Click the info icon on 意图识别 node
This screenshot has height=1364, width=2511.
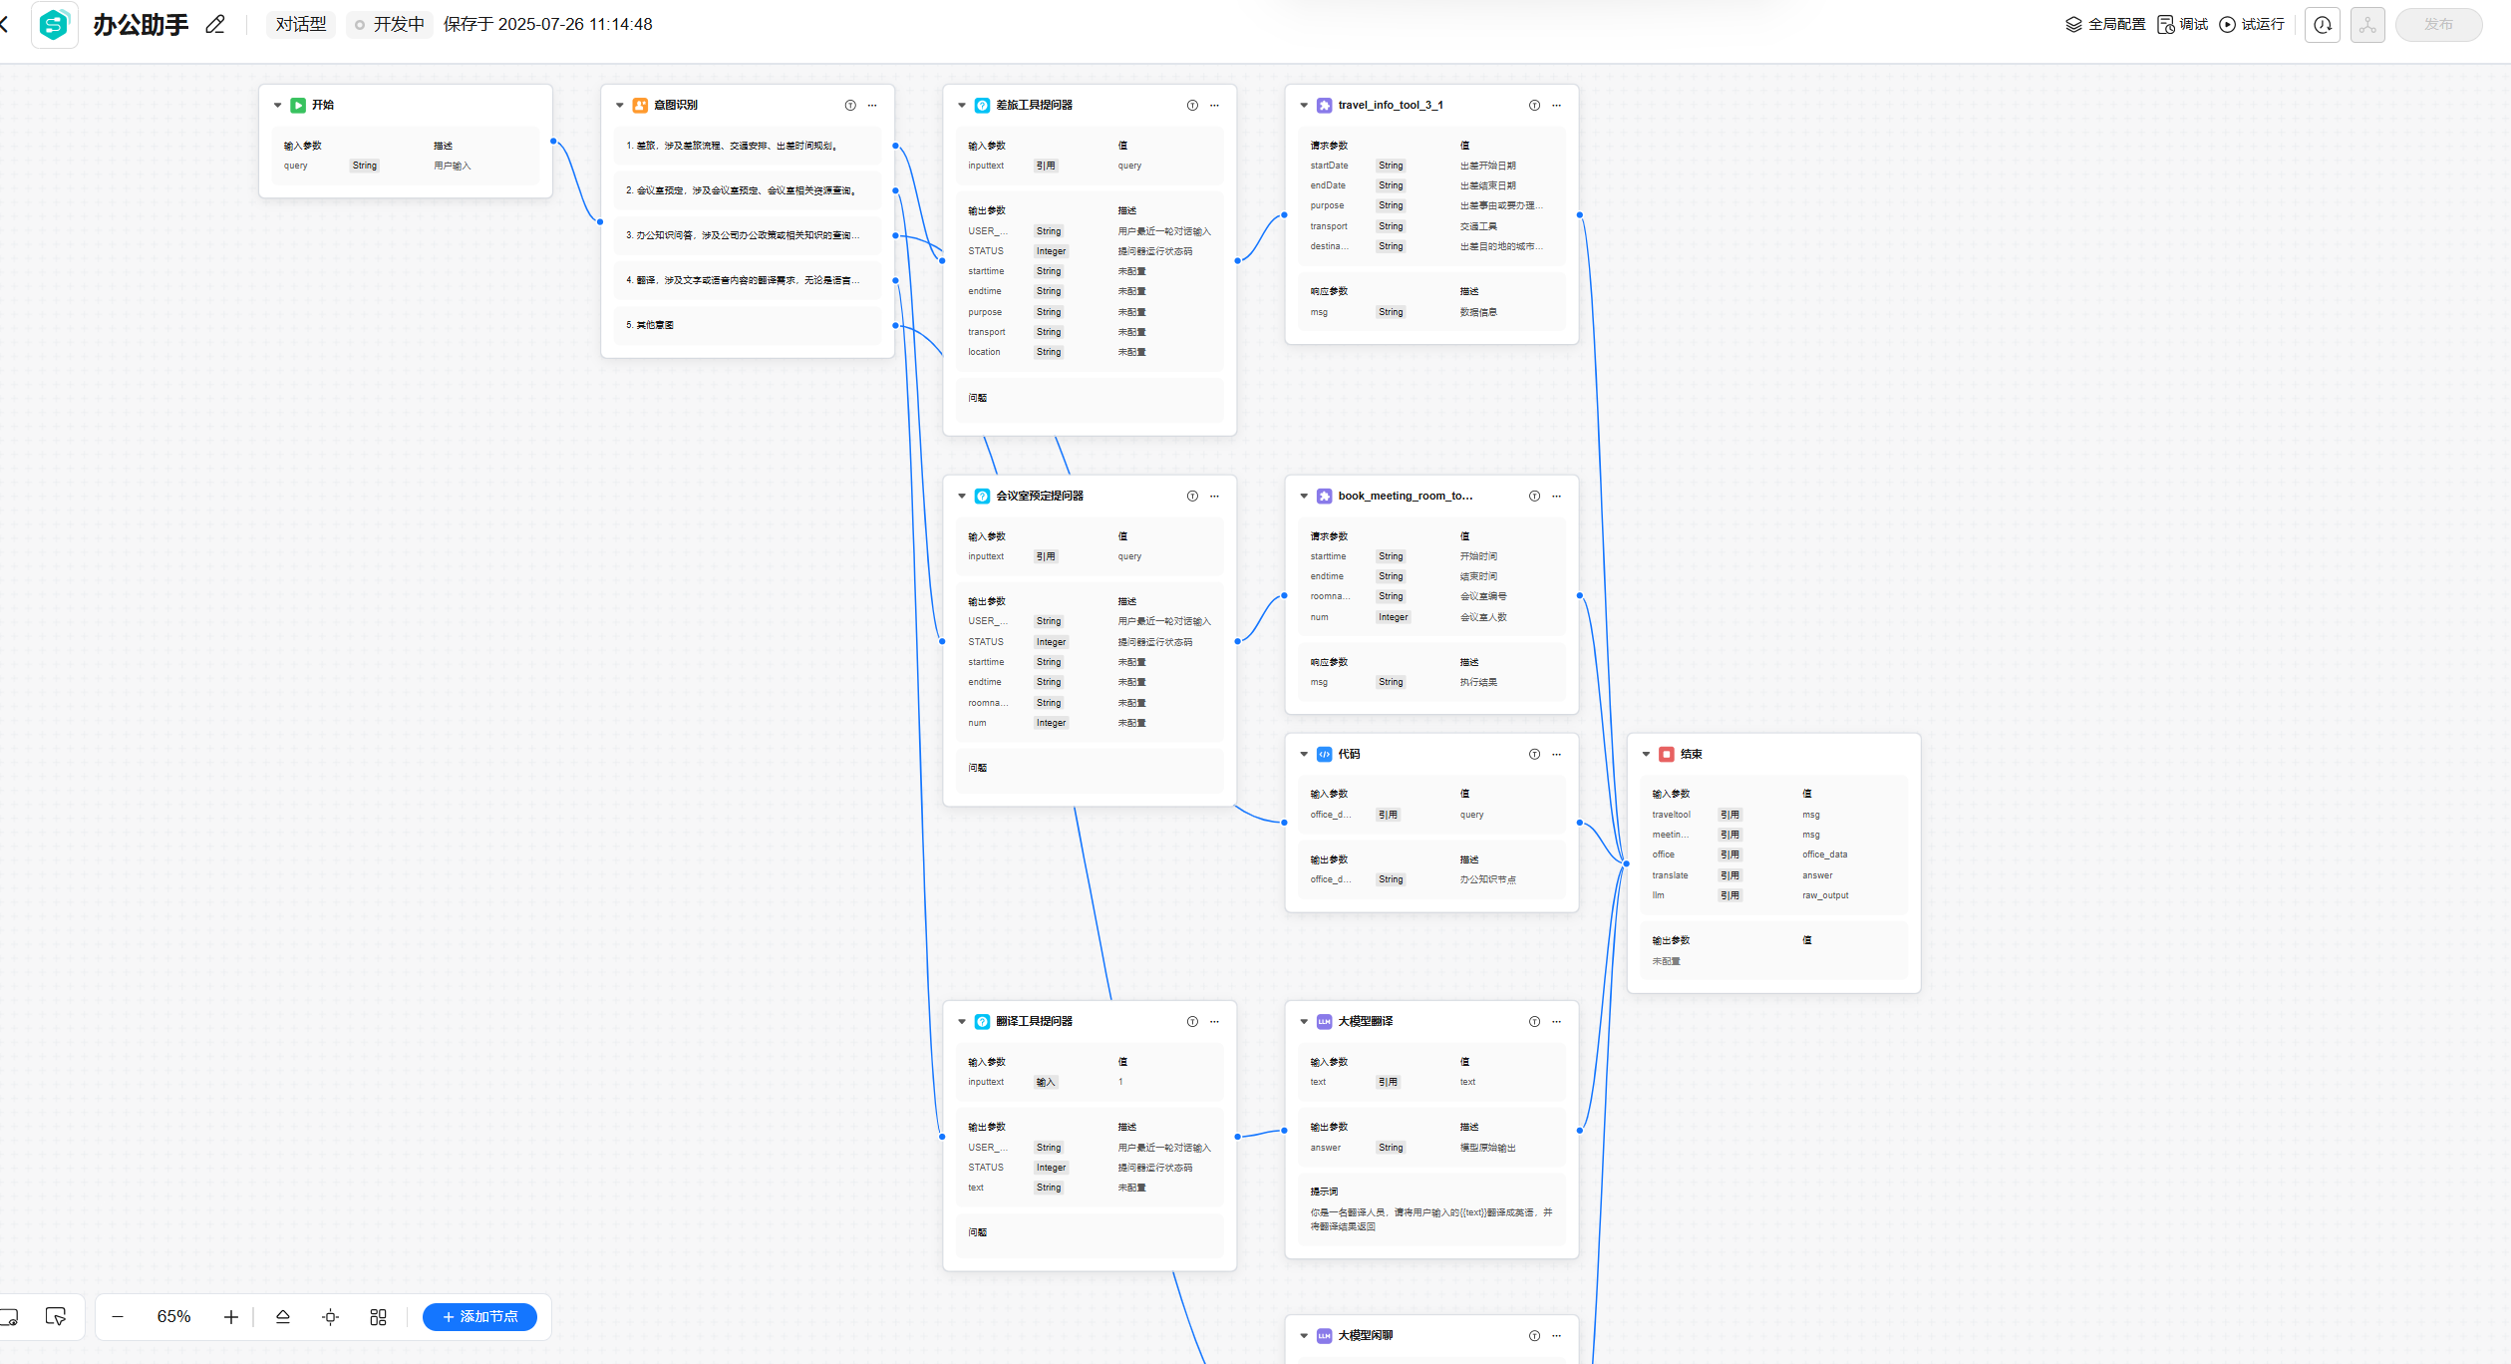point(850,105)
